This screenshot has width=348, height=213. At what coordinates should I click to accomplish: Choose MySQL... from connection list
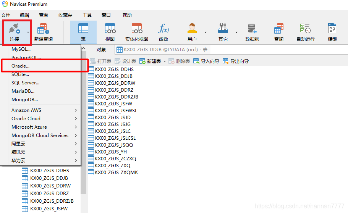40,49
